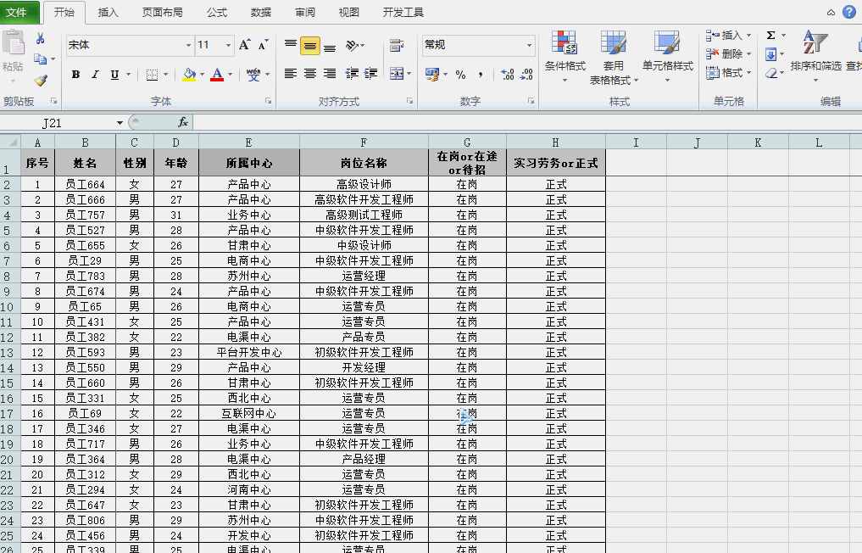Screen dimensions: 862x553
Task: Click the Copy icon in clipboard group
Action: [x=40, y=59]
